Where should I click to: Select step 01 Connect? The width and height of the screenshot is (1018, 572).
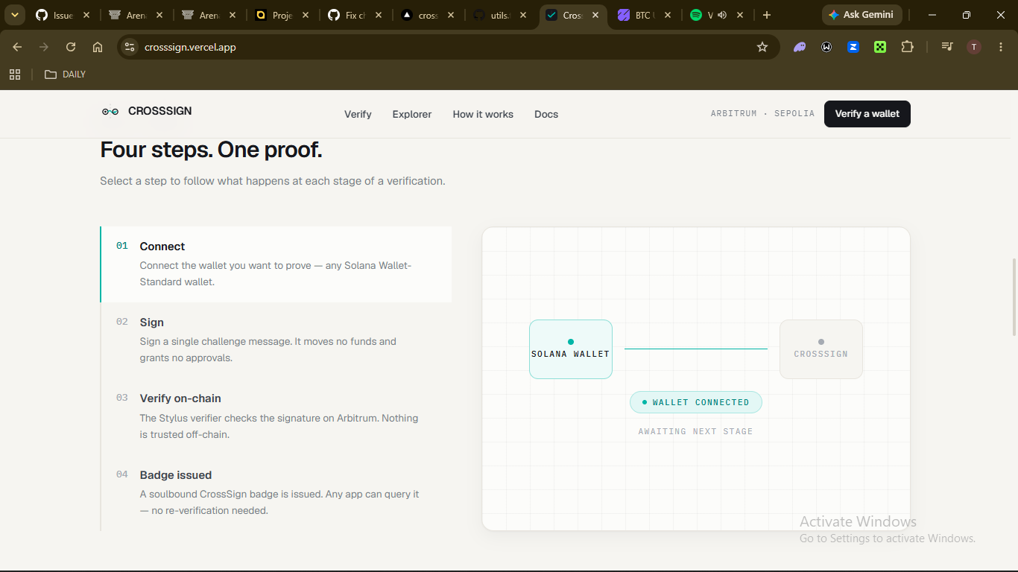pos(276,264)
